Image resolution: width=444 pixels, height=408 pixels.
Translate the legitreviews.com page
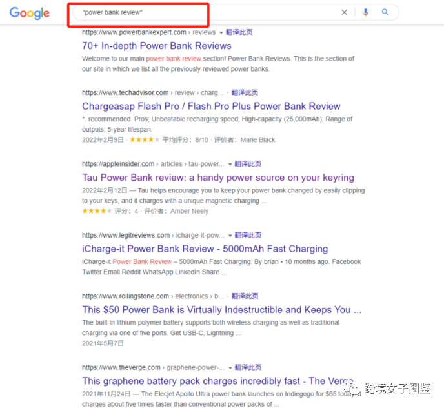tap(248, 235)
